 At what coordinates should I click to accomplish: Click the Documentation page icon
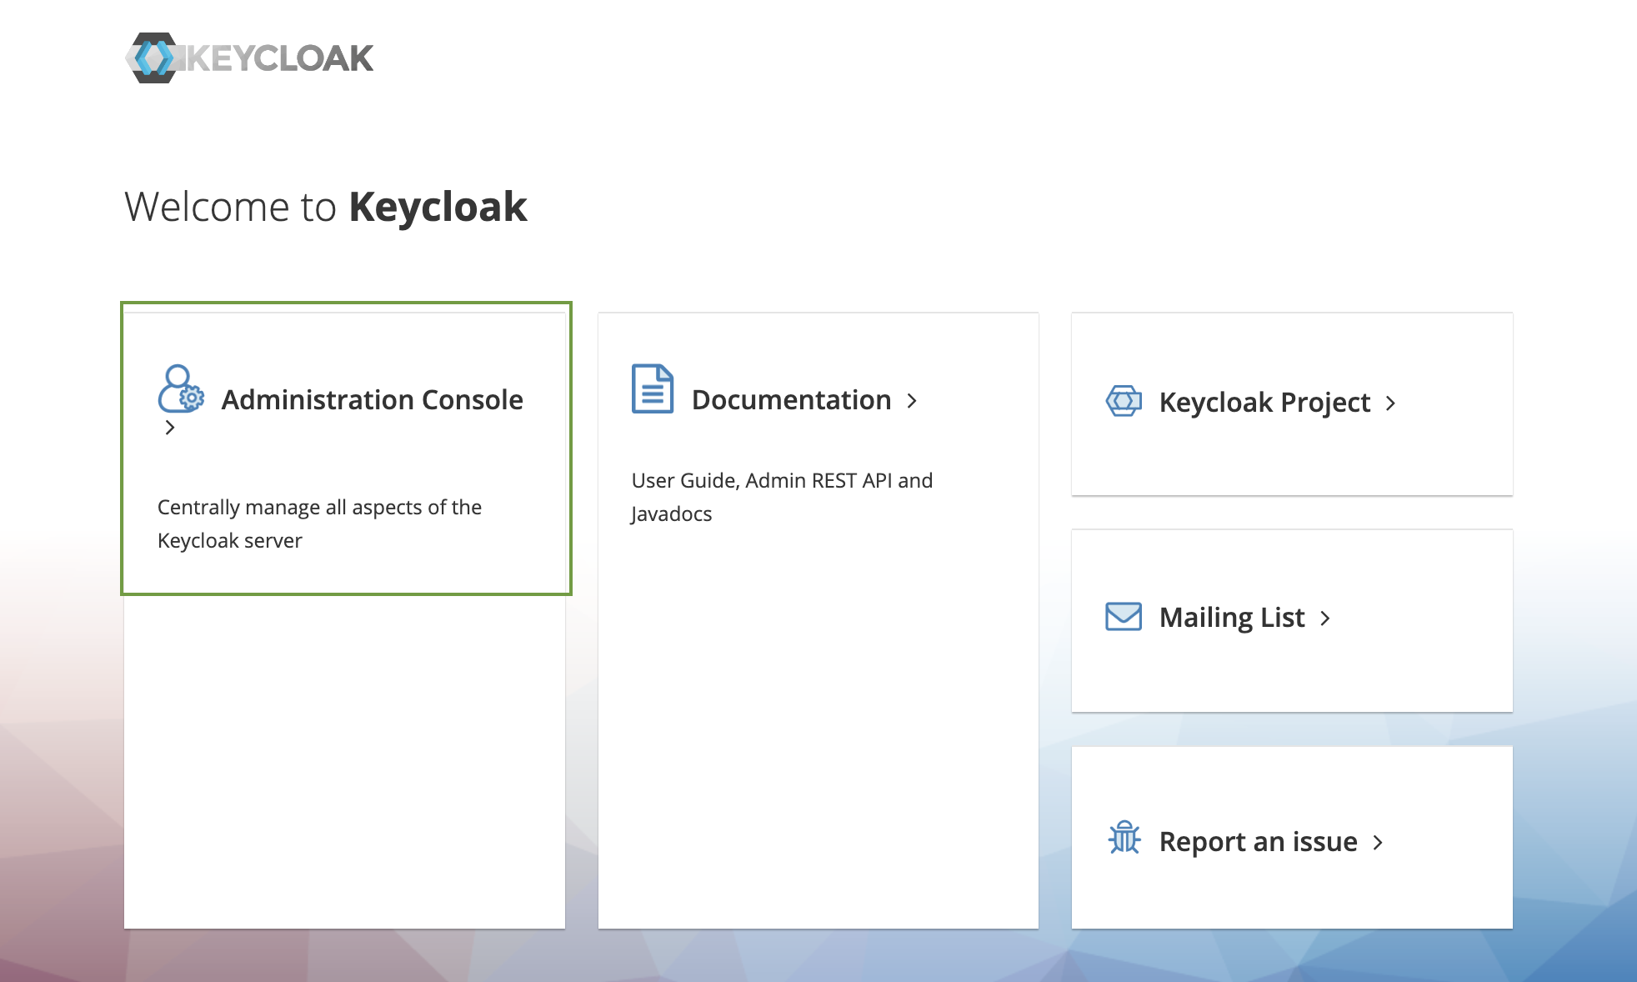pyautogui.click(x=652, y=388)
